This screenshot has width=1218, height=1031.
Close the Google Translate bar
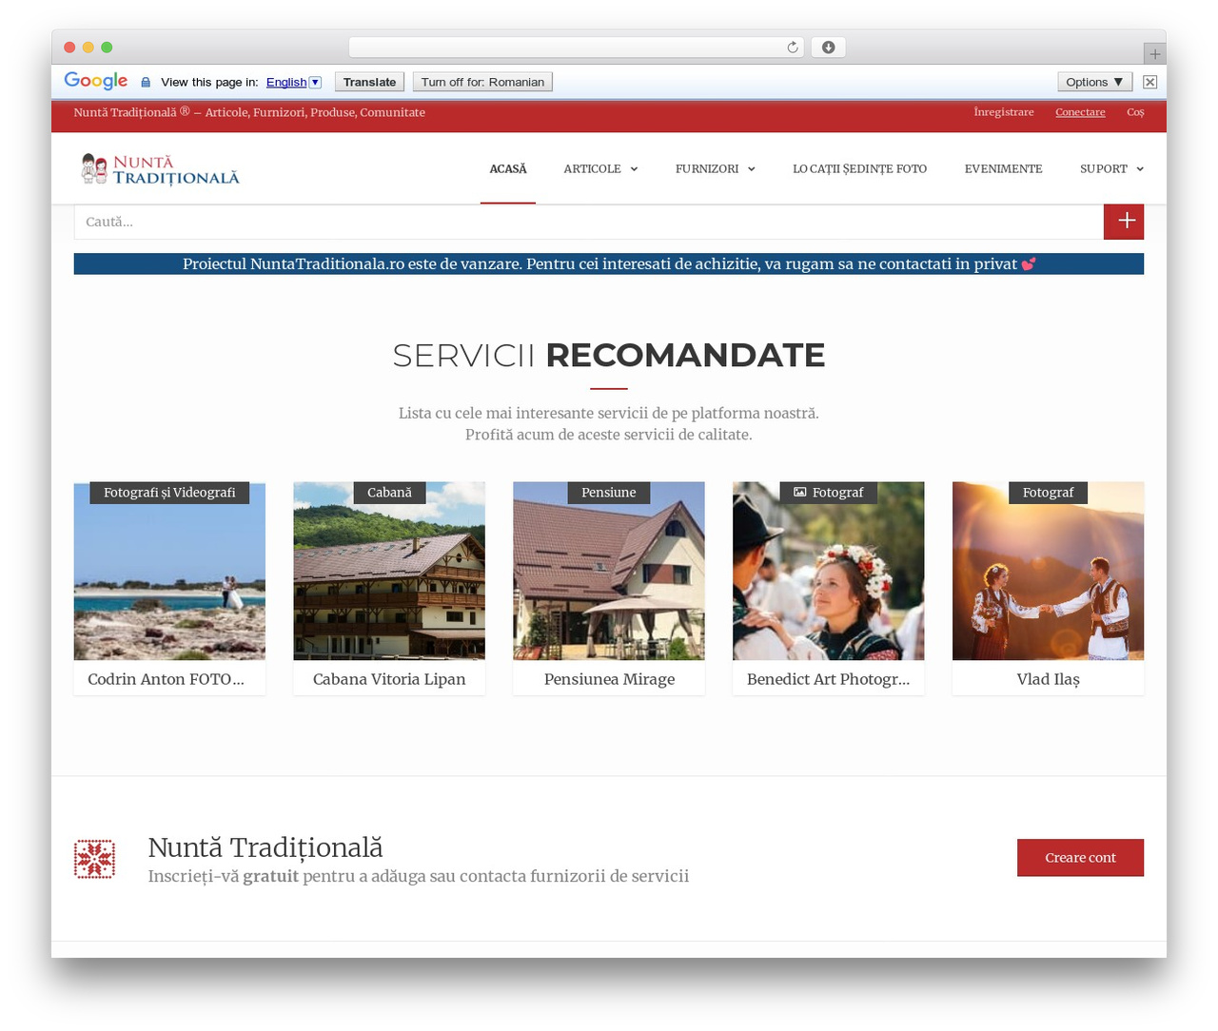[1150, 82]
